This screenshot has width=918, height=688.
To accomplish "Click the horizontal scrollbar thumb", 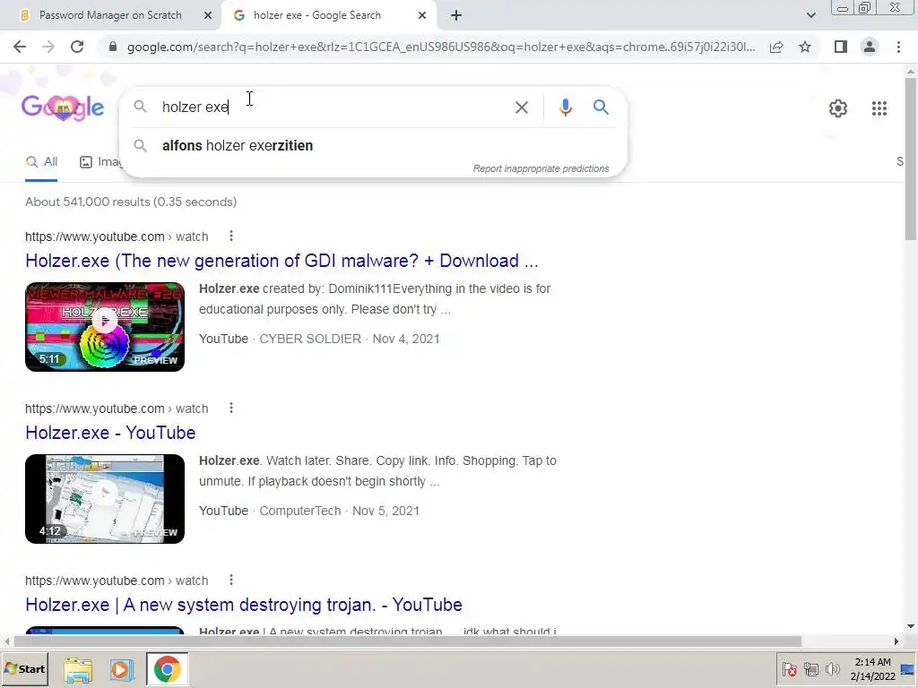I will (x=407, y=641).
